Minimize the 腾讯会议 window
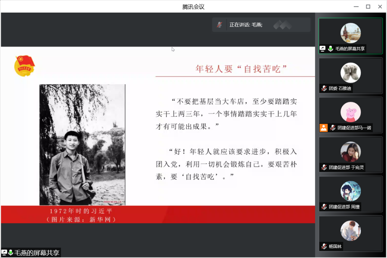Image resolution: width=387 pixels, height=258 pixels. click(356, 7)
